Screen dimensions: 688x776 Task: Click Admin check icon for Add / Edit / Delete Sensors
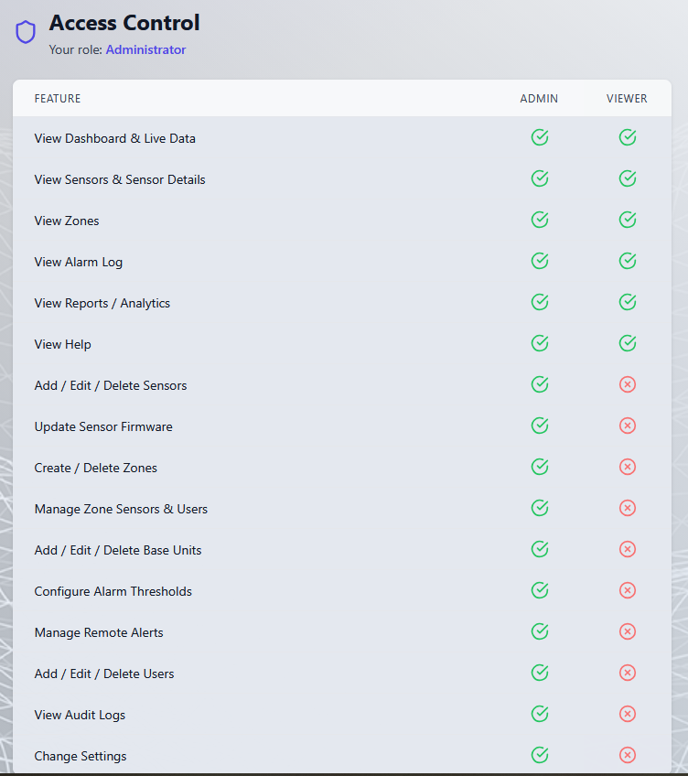[540, 384]
